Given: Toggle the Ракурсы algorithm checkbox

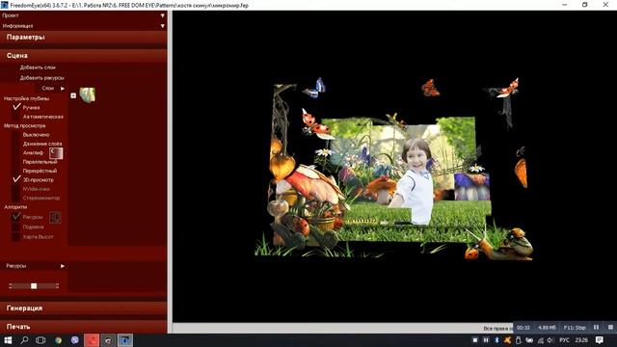Looking at the screenshot, I should (x=16, y=216).
